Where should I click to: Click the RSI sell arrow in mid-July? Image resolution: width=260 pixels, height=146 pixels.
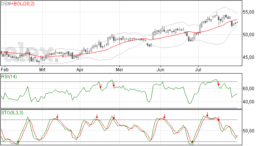(219, 83)
